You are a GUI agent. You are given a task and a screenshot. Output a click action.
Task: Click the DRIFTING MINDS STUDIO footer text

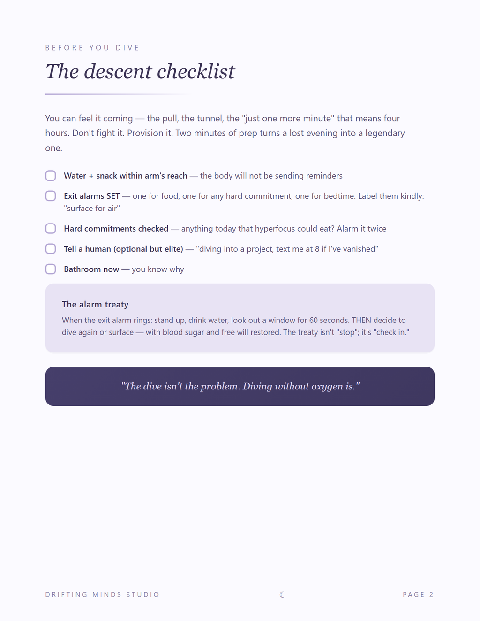(x=102, y=595)
